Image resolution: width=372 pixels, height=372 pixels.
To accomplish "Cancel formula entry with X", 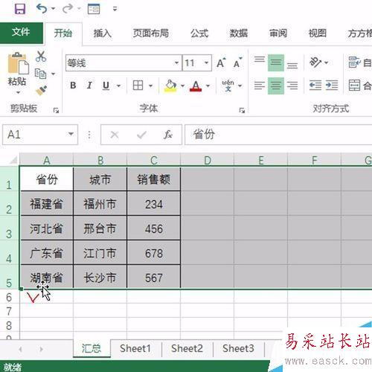I will pos(115,135).
